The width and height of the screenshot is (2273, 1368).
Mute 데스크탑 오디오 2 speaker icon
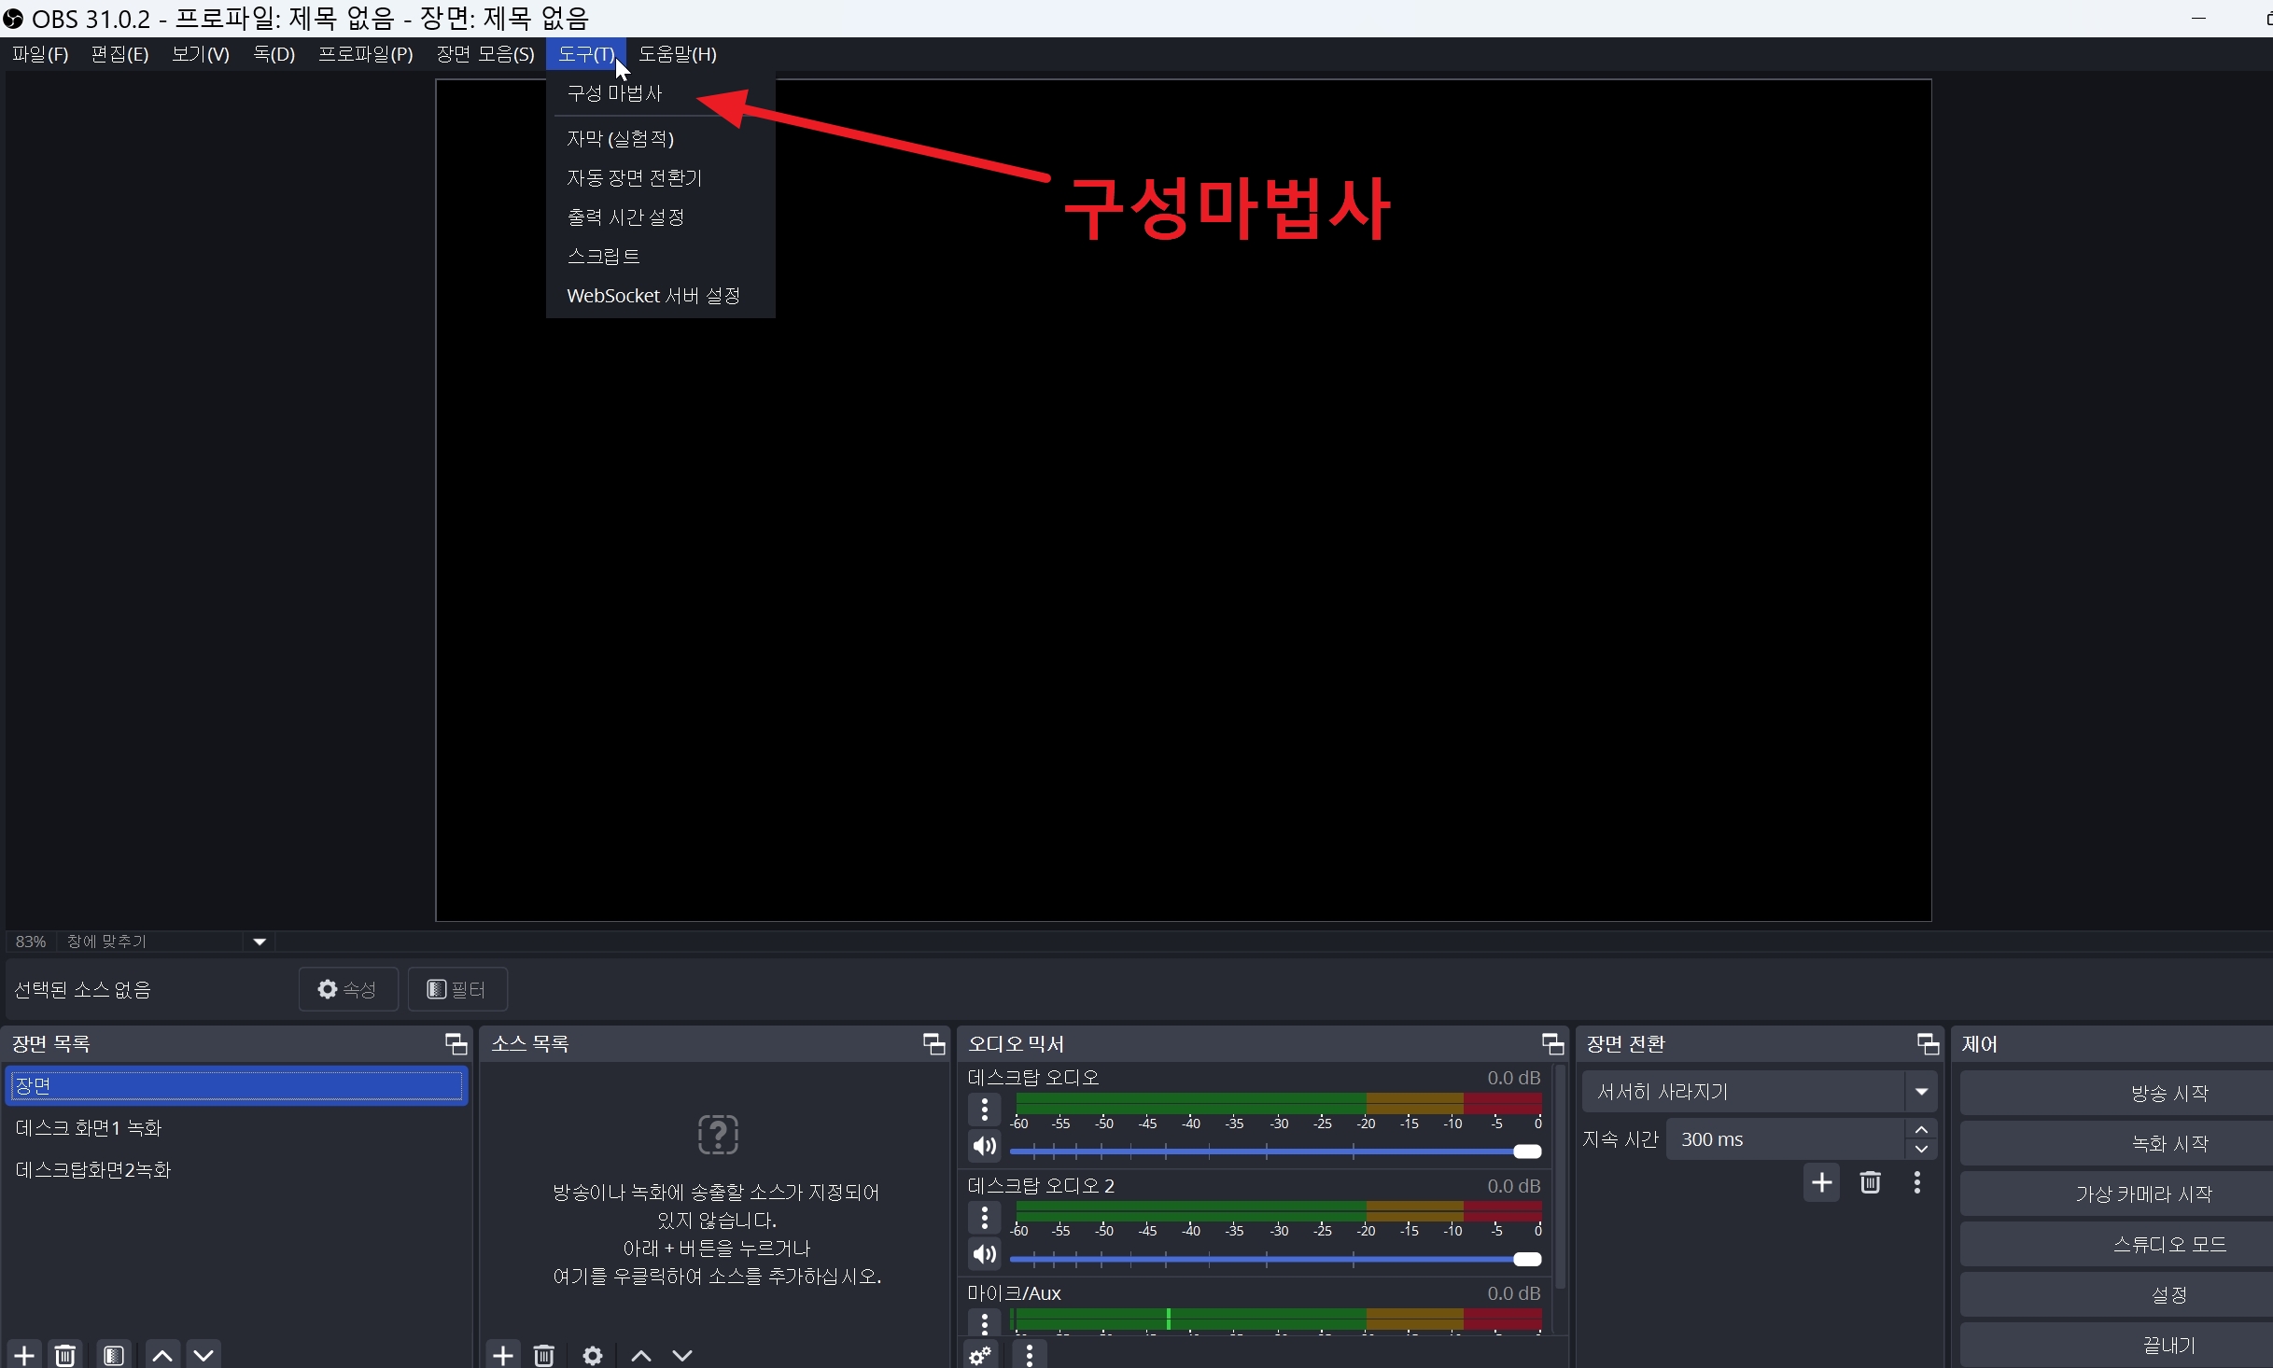[983, 1254]
